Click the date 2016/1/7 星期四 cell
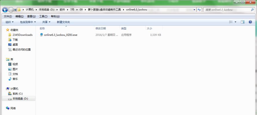The height and width of the screenshot is (115, 257). 107,35
